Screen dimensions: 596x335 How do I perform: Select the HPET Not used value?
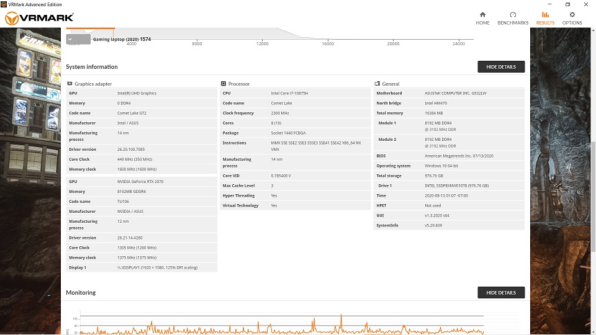pyautogui.click(x=433, y=205)
